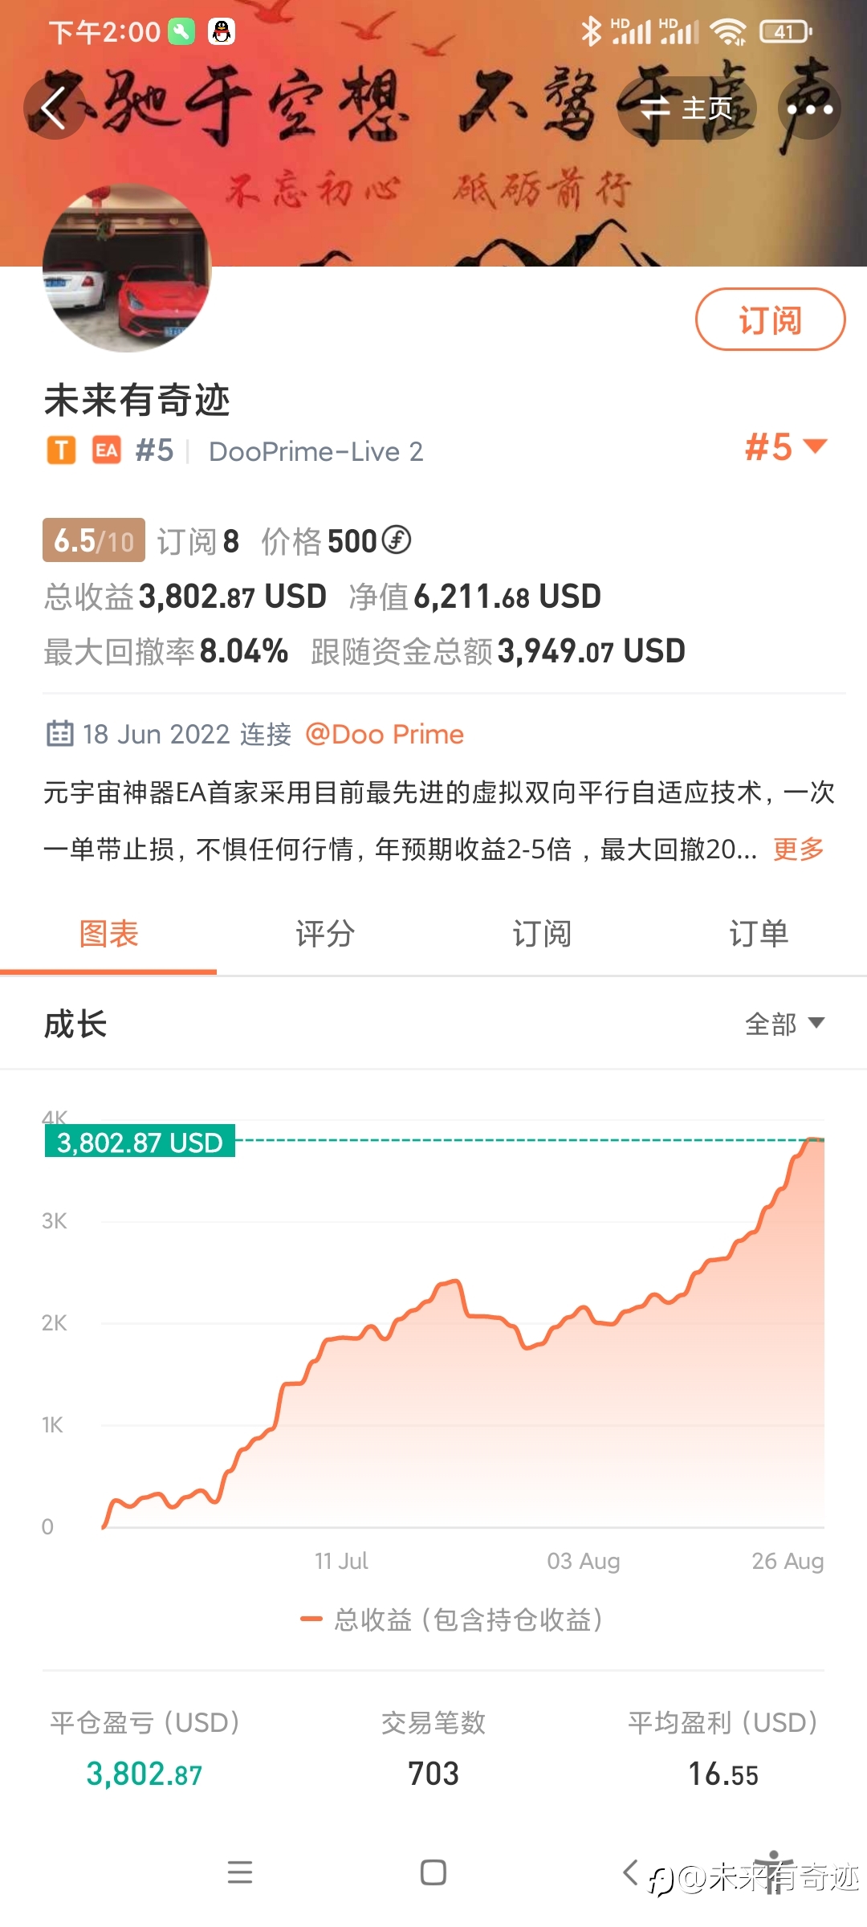The width and height of the screenshot is (867, 1927).
Task: Tap the Android recent apps menu icon
Action: coord(240,1872)
